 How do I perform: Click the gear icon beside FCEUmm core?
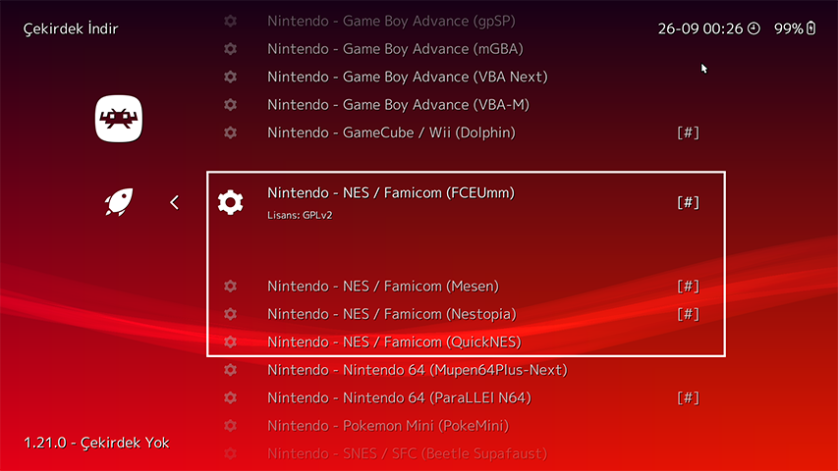[x=230, y=202]
